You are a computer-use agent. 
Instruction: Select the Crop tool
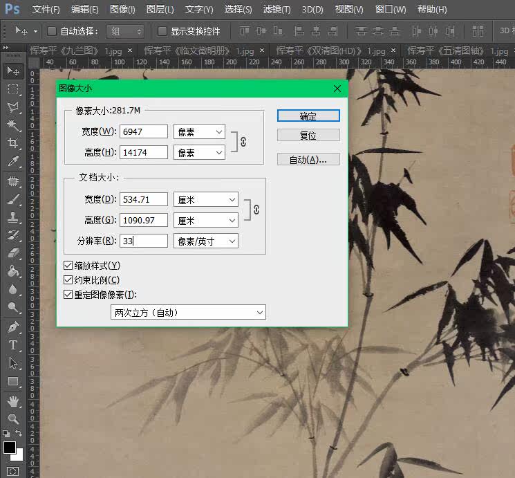pos(13,143)
